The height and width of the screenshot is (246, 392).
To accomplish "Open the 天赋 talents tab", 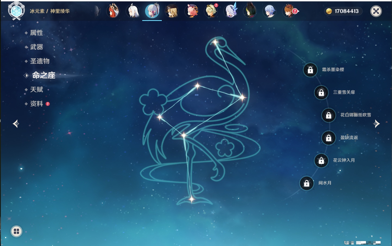I will [x=36, y=89].
